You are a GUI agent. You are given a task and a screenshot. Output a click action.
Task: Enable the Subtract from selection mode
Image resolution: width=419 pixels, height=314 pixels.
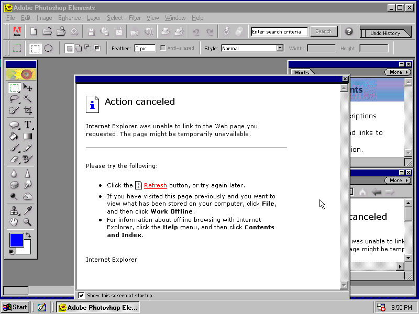click(x=87, y=48)
